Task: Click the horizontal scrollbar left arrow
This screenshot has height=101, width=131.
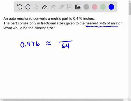Action: coord(1,100)
